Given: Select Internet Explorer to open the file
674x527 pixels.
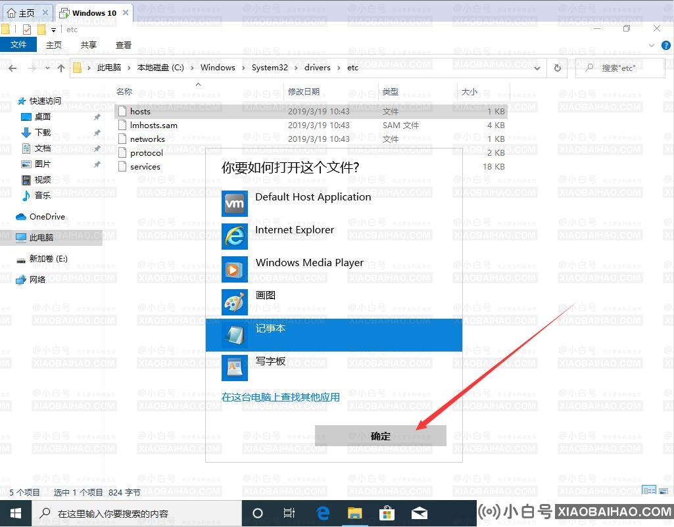Looking at the screenshot, I should click(x=334, y=236).
